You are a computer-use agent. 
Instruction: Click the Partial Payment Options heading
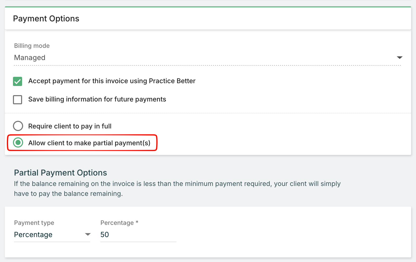[x=60, y=173]
